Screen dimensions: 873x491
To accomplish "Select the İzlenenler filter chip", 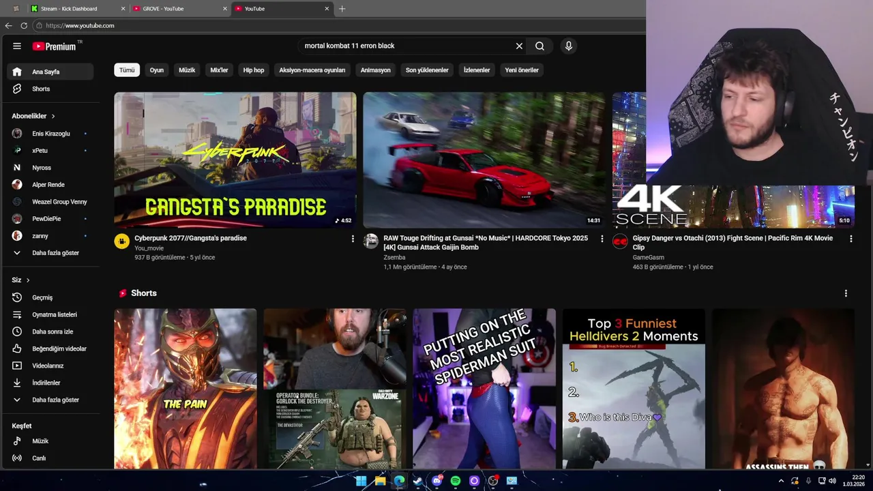I will [x=477, y=70].
